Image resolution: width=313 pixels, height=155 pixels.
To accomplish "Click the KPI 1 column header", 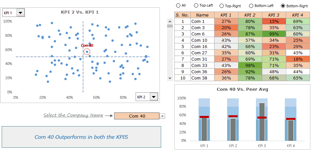I will pyautogui.click(x=226, y=15).
